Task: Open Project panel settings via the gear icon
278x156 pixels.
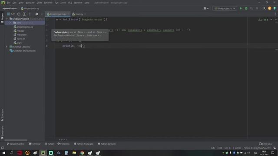Action: [36, 14]
